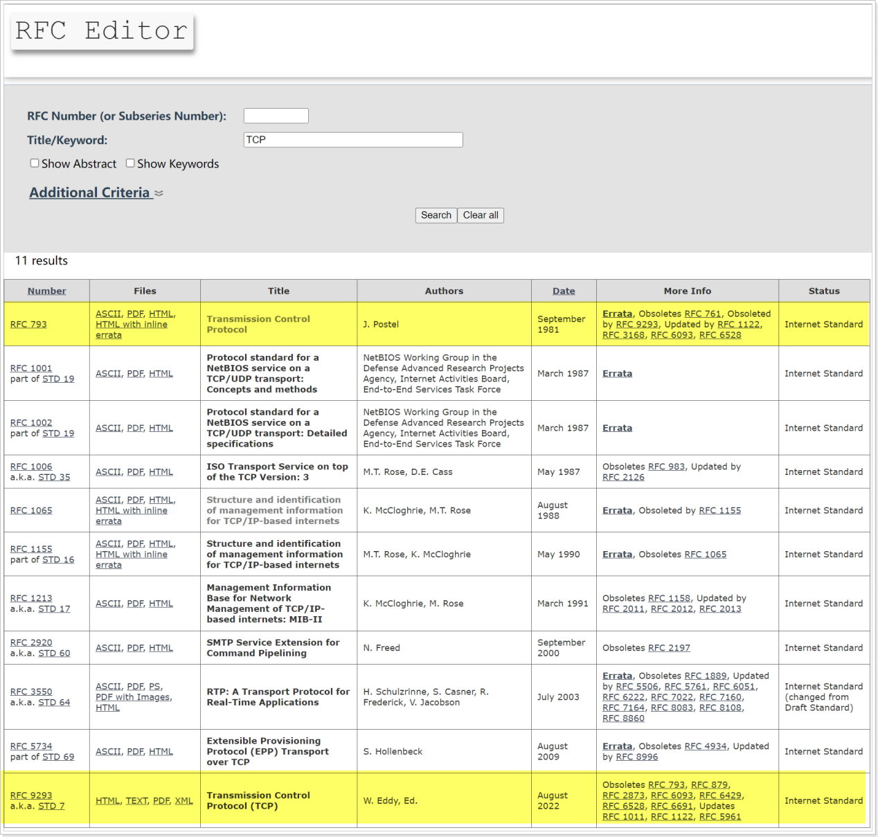Open the STD 7 link
Screen dimensions: 878x837
tap(51, 806)
